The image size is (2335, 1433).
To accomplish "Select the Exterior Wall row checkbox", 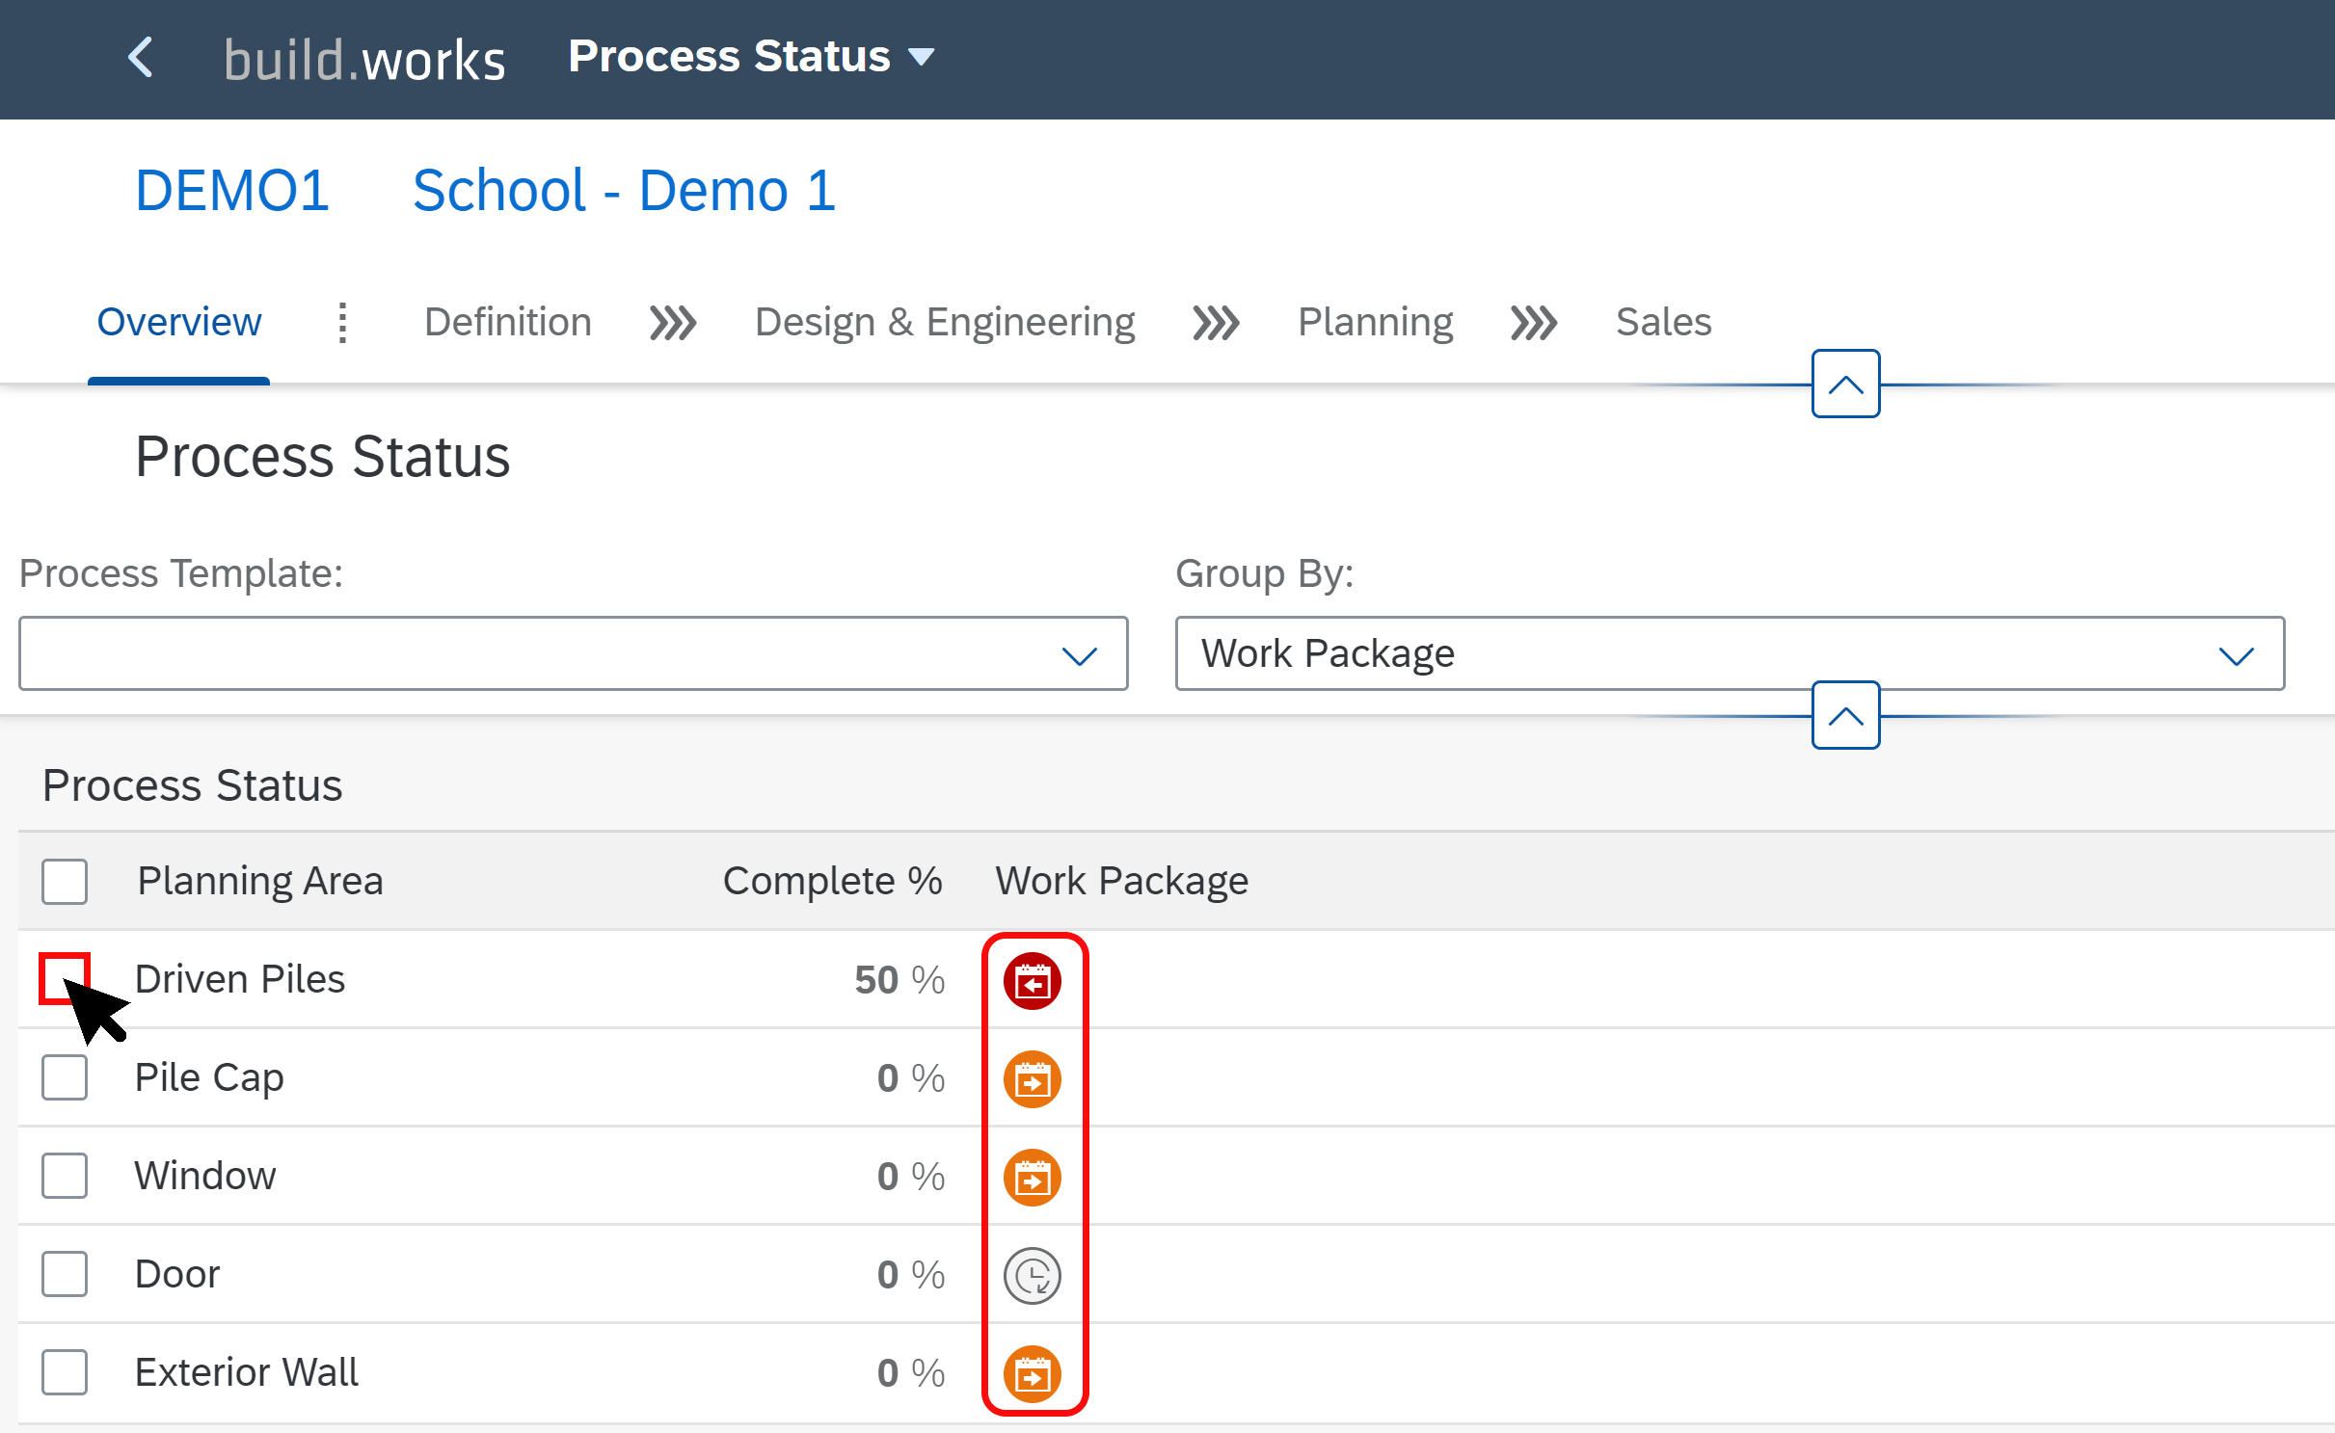I will pos(65,1372).
